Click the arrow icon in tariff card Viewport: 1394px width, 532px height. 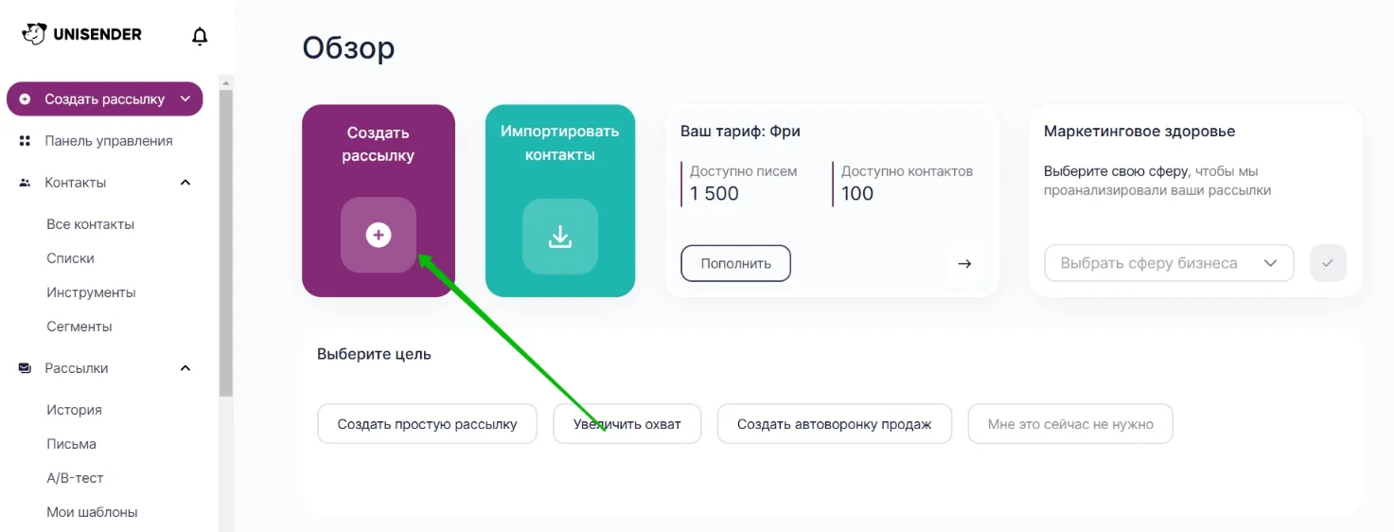pos(964,264)
